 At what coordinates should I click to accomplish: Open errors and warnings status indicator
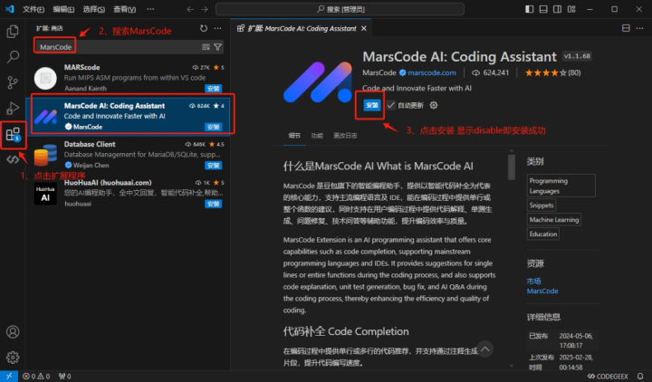(36, 377)
